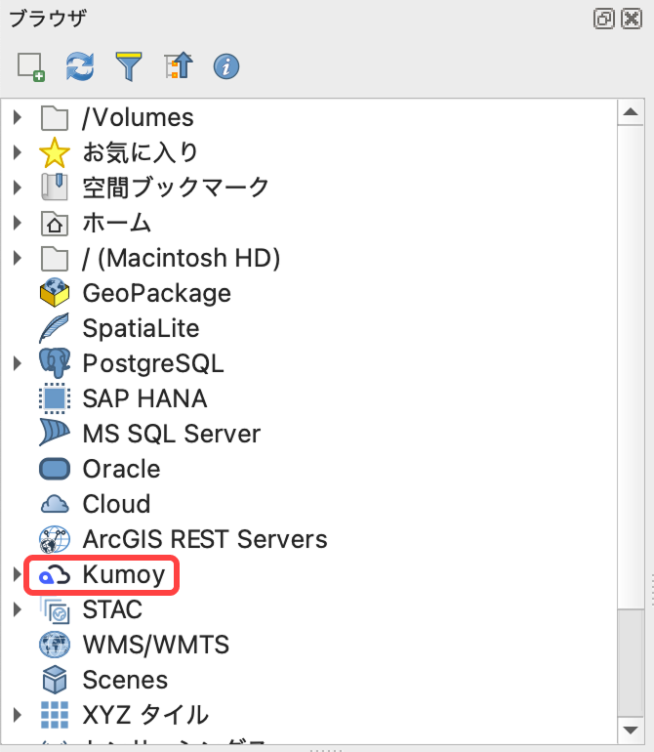The image size is (654, 752).
Task: Click the ArcGIS REST Servers globe icon
Action: coord(55,539)
